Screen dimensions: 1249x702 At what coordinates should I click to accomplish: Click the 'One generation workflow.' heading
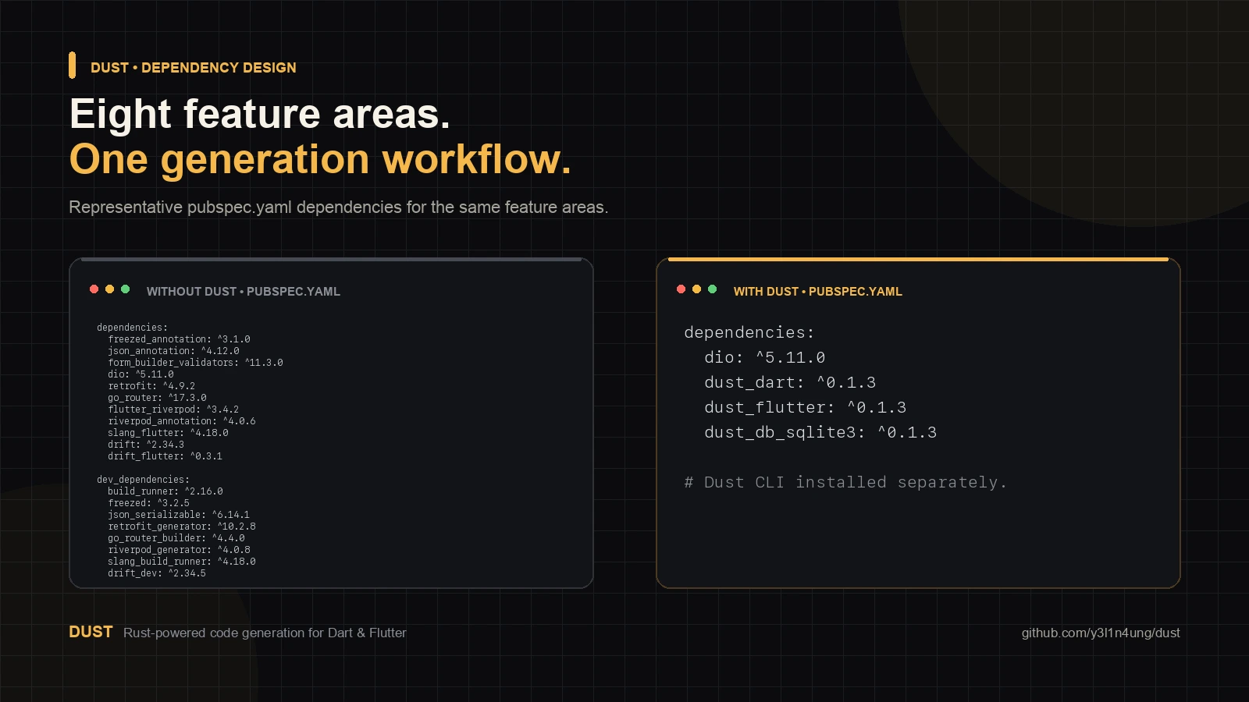320,159
